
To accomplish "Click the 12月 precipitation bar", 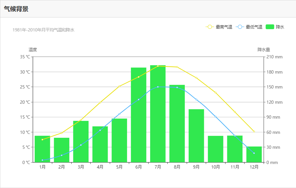I will tap(254, 154).
